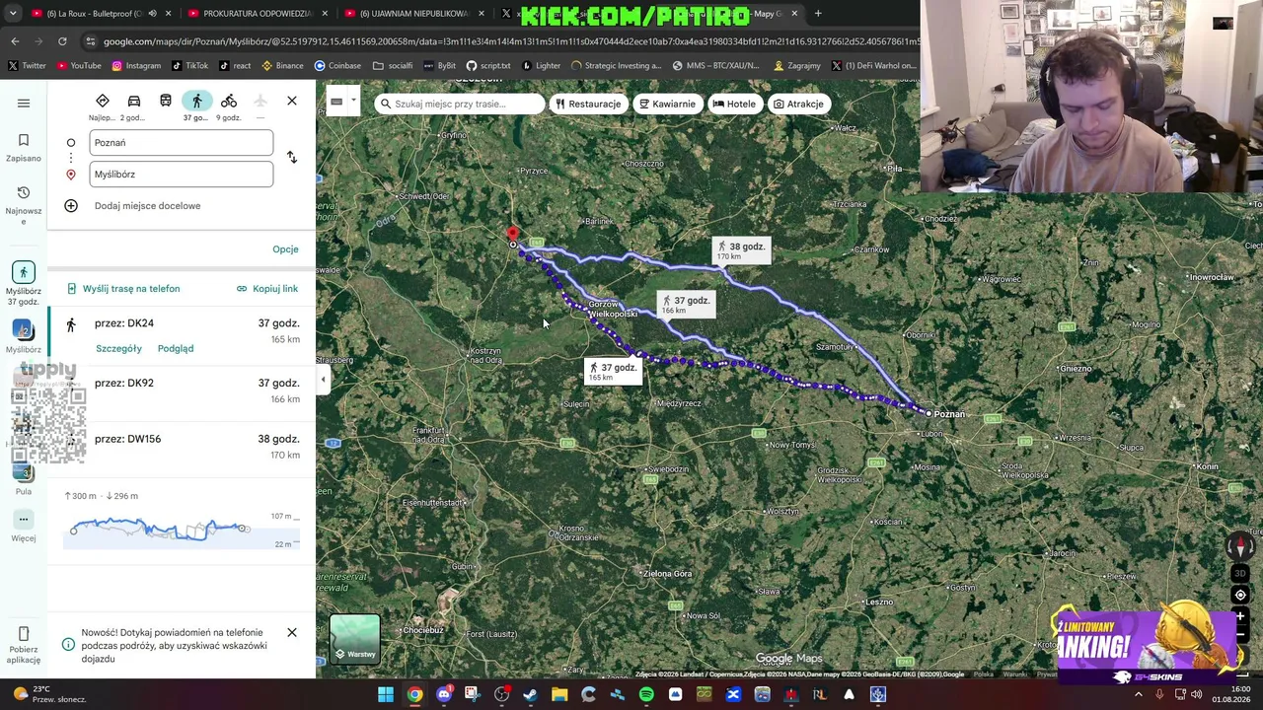1263x710 pixels.
Task: Dismiss the Nowość notification banner
Action: pyautogui.click(x=292, y=632)
